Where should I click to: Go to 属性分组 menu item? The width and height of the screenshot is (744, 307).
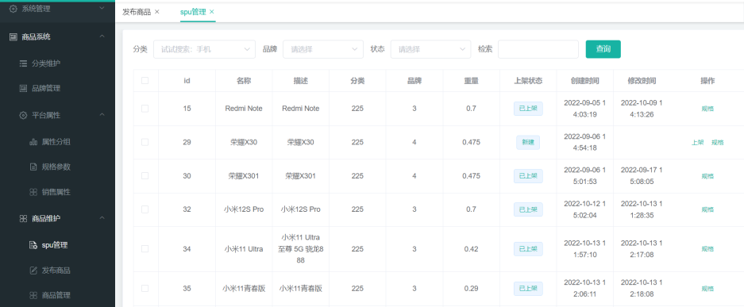coord(56,142)
